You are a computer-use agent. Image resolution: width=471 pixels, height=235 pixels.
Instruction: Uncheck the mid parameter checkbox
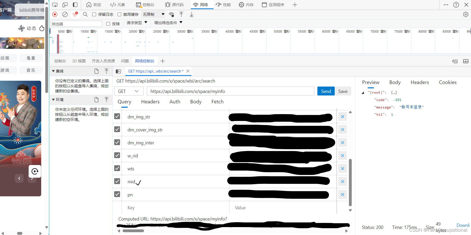pos(117,181)
